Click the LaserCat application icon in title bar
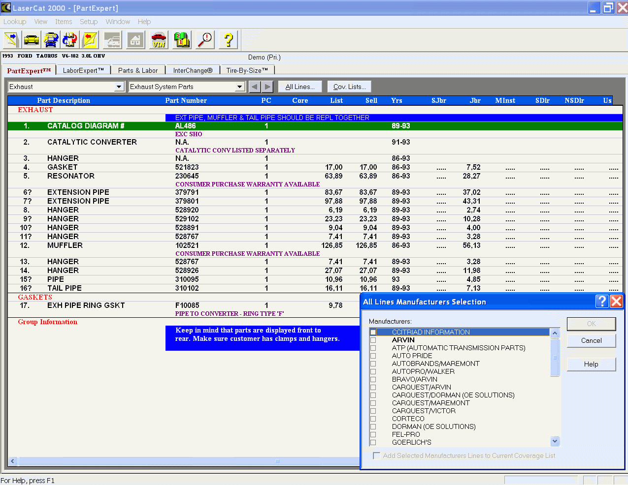The width and height of the screenshot is (628, 485). point(6,7)
